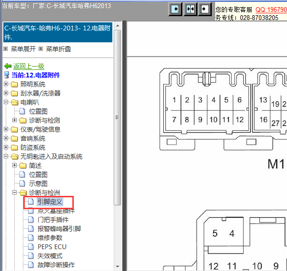Image resolution: width=287 pixels, height=271 pixels.
Task: Open the 报警蜂鸣器引脚 page
Action: pyautogui.click(x=59, y=229)
